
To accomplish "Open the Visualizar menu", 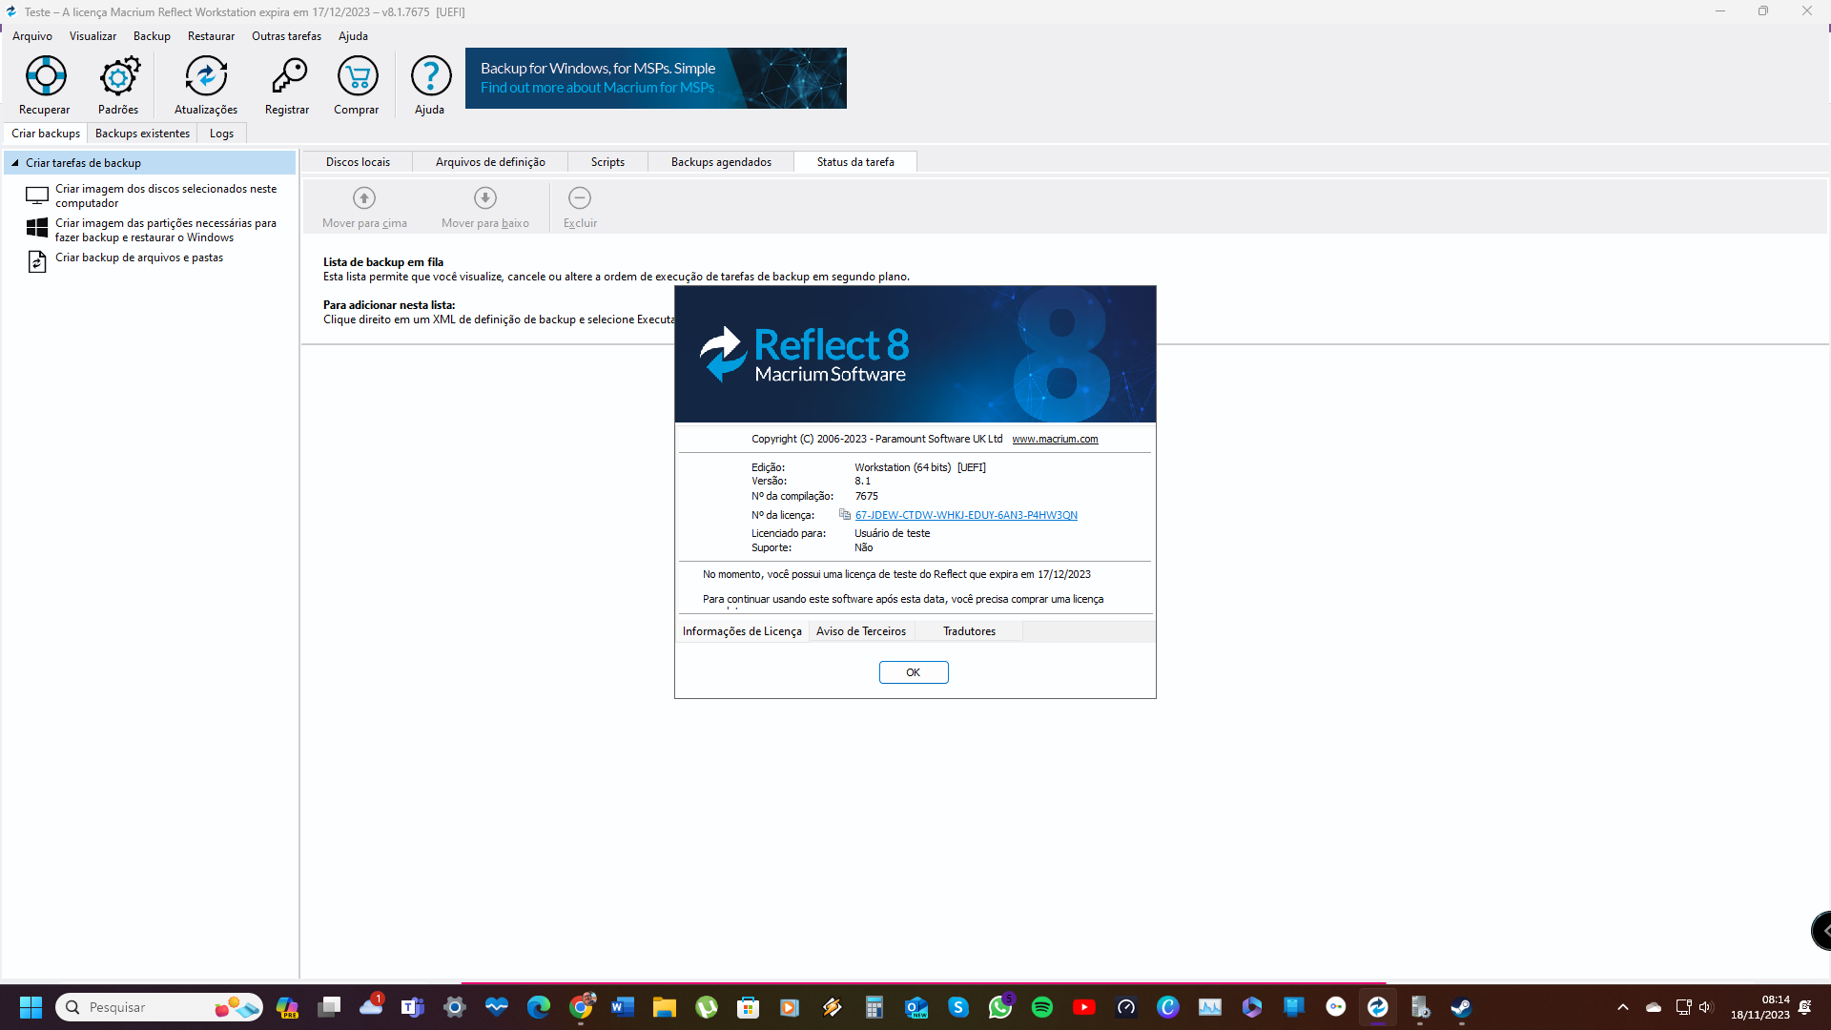I will [x=93, y=36].
